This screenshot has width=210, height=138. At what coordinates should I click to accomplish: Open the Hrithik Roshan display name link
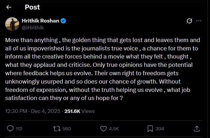tap(41, 21)
